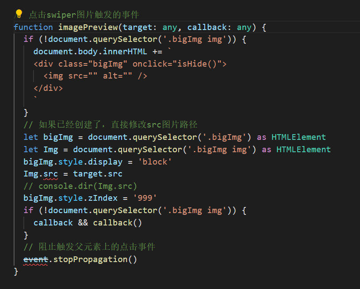Click the '999' string value
Image resolution: width=360 pixels, height=289 pixels.
coord(146,198)
